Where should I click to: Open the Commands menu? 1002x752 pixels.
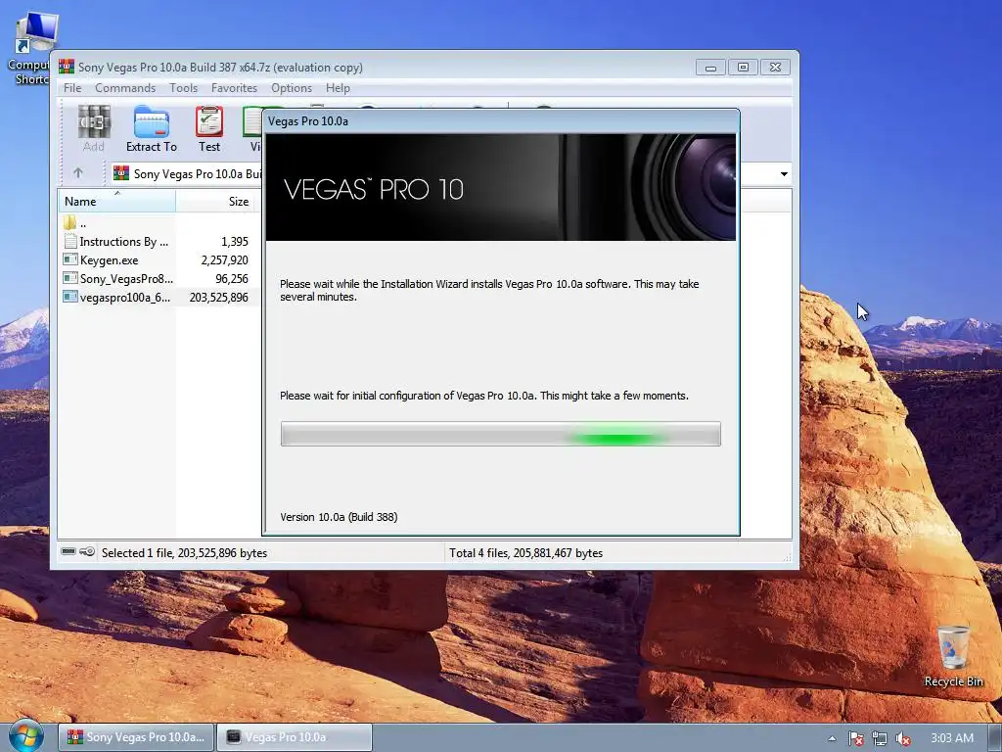click(x=125, y=88)
